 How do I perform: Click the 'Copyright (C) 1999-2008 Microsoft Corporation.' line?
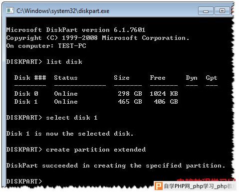(98, 38)
